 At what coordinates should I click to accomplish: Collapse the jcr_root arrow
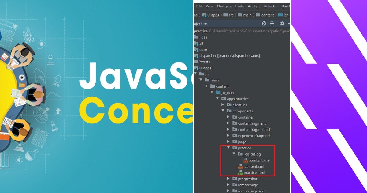(212, 93)
